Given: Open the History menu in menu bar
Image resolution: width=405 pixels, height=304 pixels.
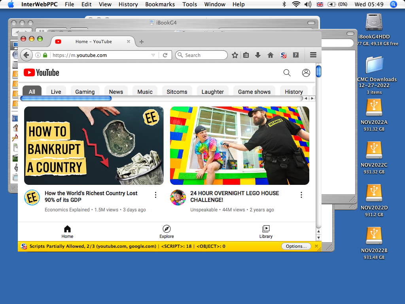Looking at the screenshot, I should point(128,4).
